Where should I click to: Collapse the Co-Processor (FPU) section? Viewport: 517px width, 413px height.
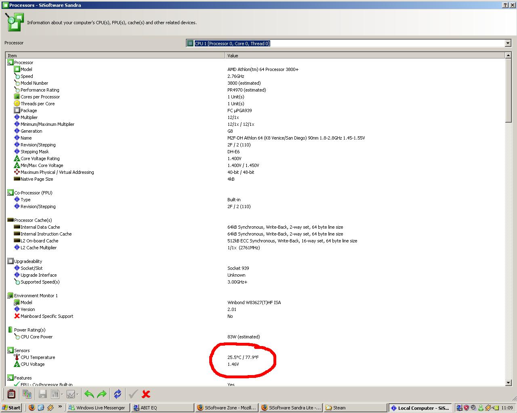[x=11, y=193]
